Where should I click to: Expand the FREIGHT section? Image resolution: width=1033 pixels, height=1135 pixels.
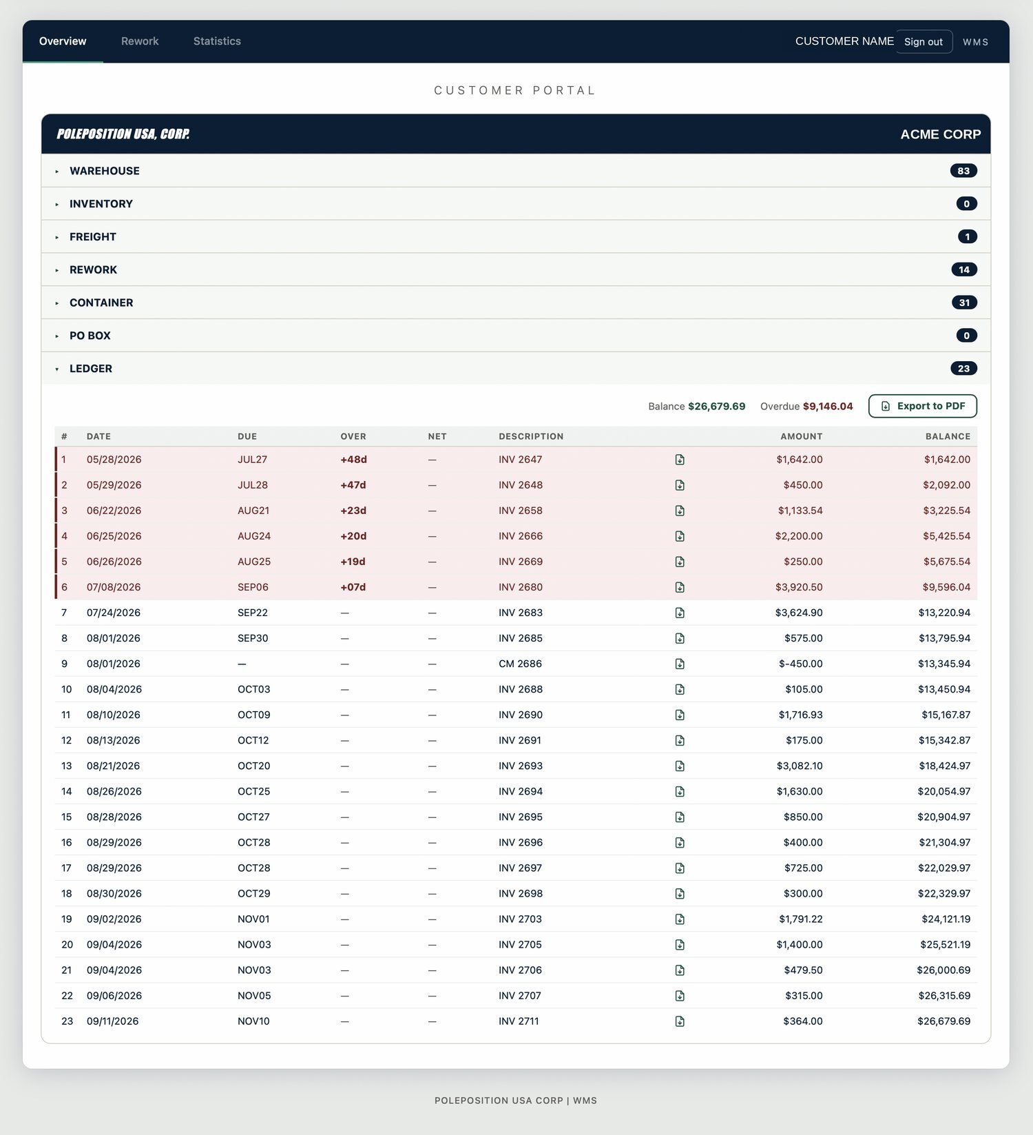(x=516, y=237)
